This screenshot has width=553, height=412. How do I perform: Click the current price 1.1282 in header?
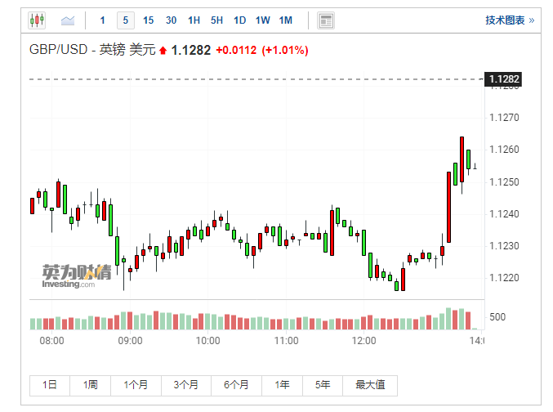point(191,50)
